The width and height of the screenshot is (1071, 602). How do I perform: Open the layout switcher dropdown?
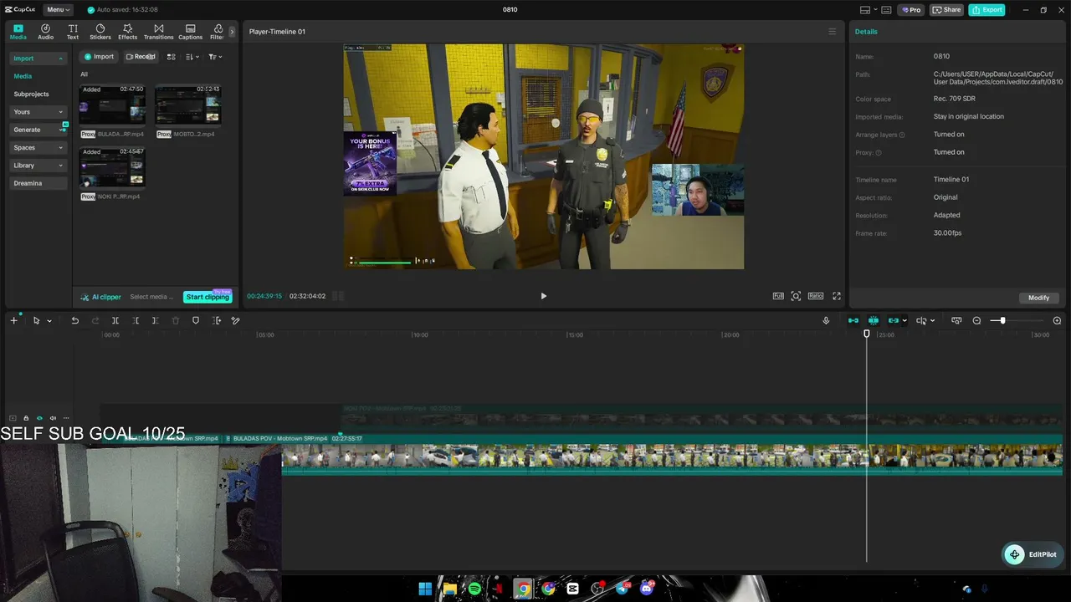(869, 10)
